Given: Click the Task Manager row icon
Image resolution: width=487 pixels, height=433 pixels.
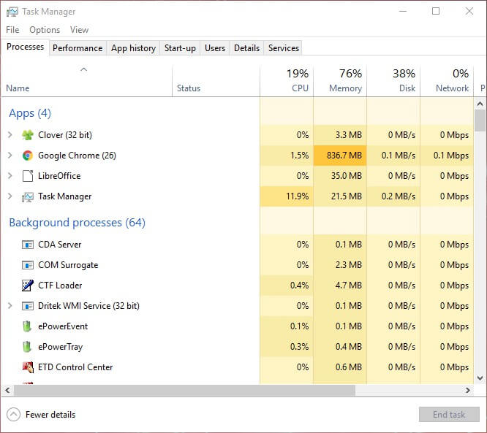Looking at the screenshot, I should pos(28,196).
